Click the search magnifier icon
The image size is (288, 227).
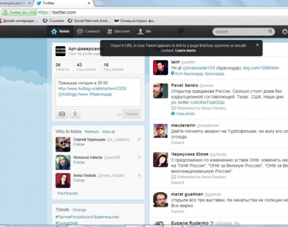(x=270, y=31)
